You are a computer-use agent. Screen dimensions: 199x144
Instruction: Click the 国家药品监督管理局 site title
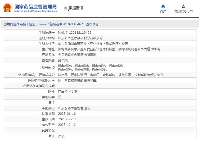pyautogui.click(x=35, y=6)
